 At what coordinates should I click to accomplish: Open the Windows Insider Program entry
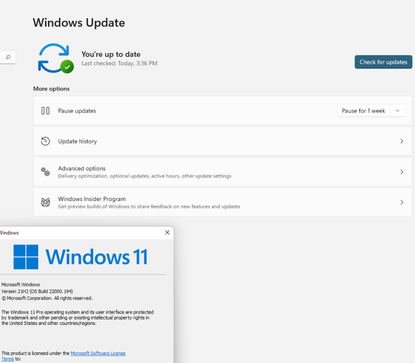click(x=223, y=202)
